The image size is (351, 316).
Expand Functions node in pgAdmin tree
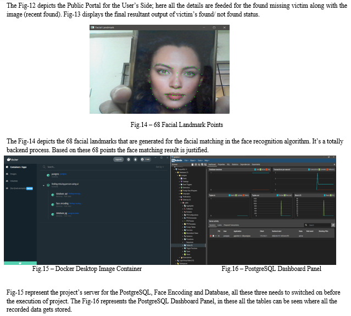pyautogui.click(x=183, y=230)
